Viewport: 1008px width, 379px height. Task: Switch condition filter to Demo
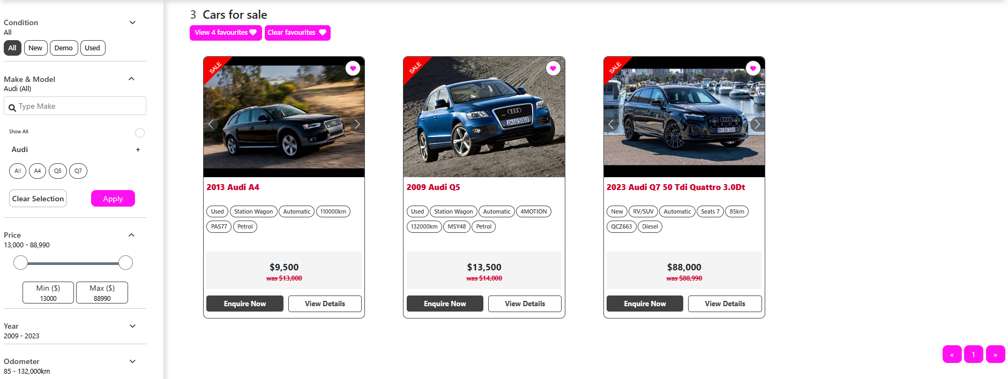[63, 48]
